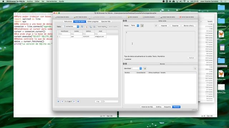229x128 pixels.
Task: Click the filter field under email
Action: [100, 34]
